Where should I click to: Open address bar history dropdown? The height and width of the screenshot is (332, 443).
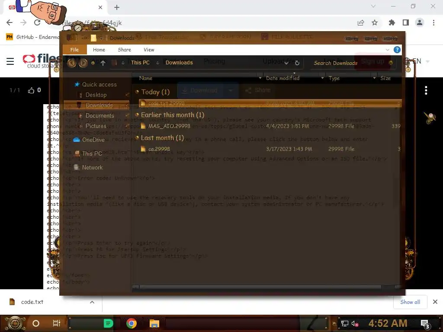tap(286, 63)
